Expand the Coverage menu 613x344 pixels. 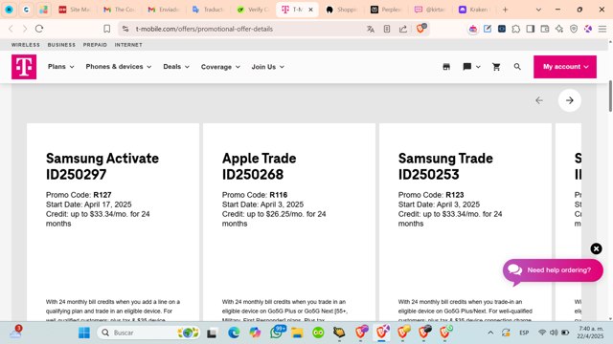click(220, 67)
